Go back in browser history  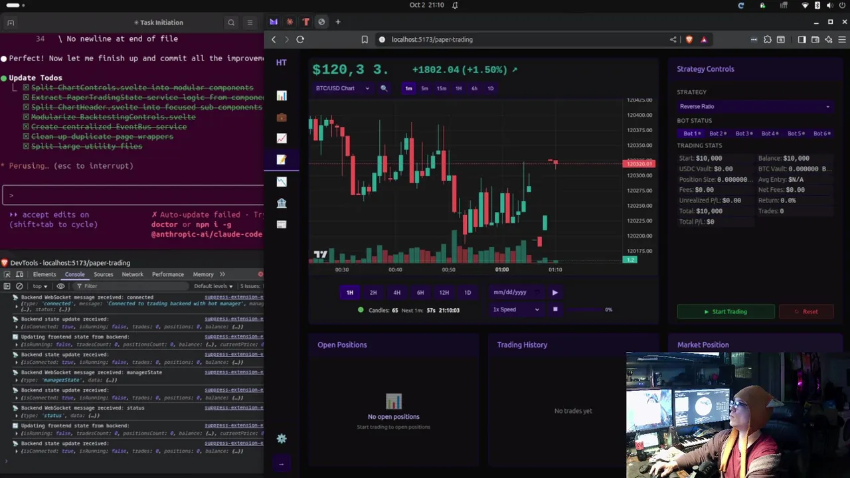pyautogui.click(x=274, y=39)
